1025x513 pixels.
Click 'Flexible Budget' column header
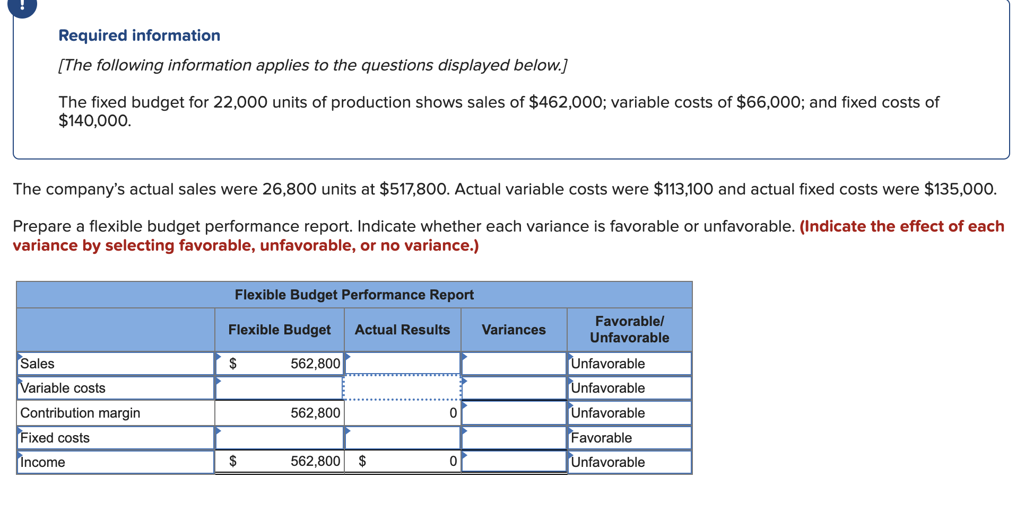click(x=280, y=330)
